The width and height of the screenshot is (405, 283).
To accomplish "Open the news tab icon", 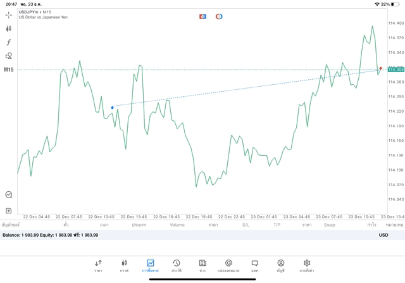I will pyautogui.click(x=202, y=265).
